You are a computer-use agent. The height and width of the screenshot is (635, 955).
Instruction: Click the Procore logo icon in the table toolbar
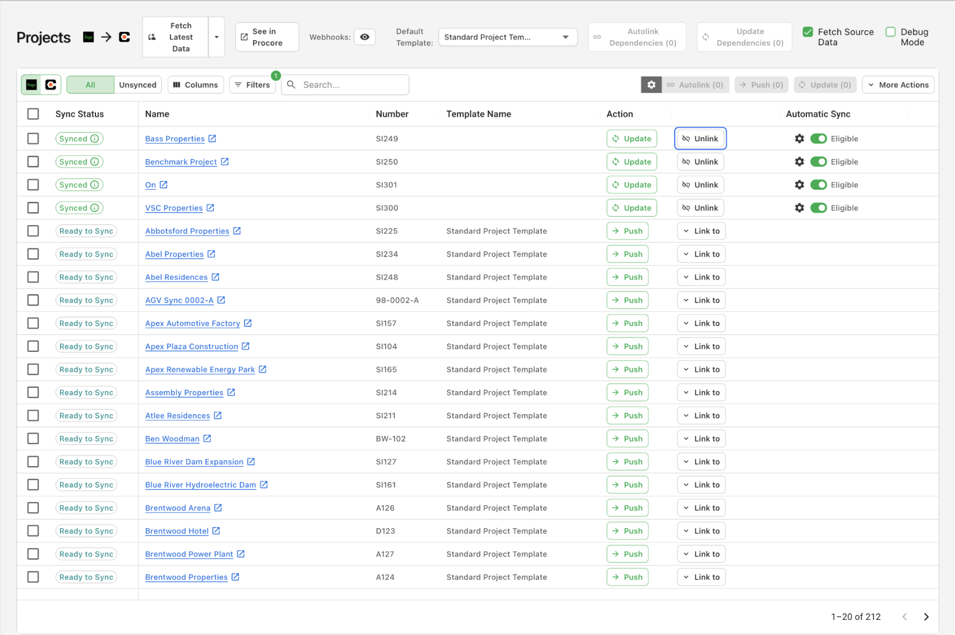coord(51,85)
